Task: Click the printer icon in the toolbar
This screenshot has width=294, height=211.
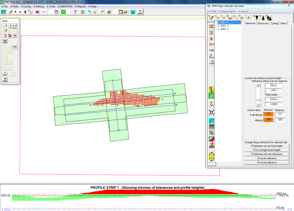Action: (x=108, y=12)
